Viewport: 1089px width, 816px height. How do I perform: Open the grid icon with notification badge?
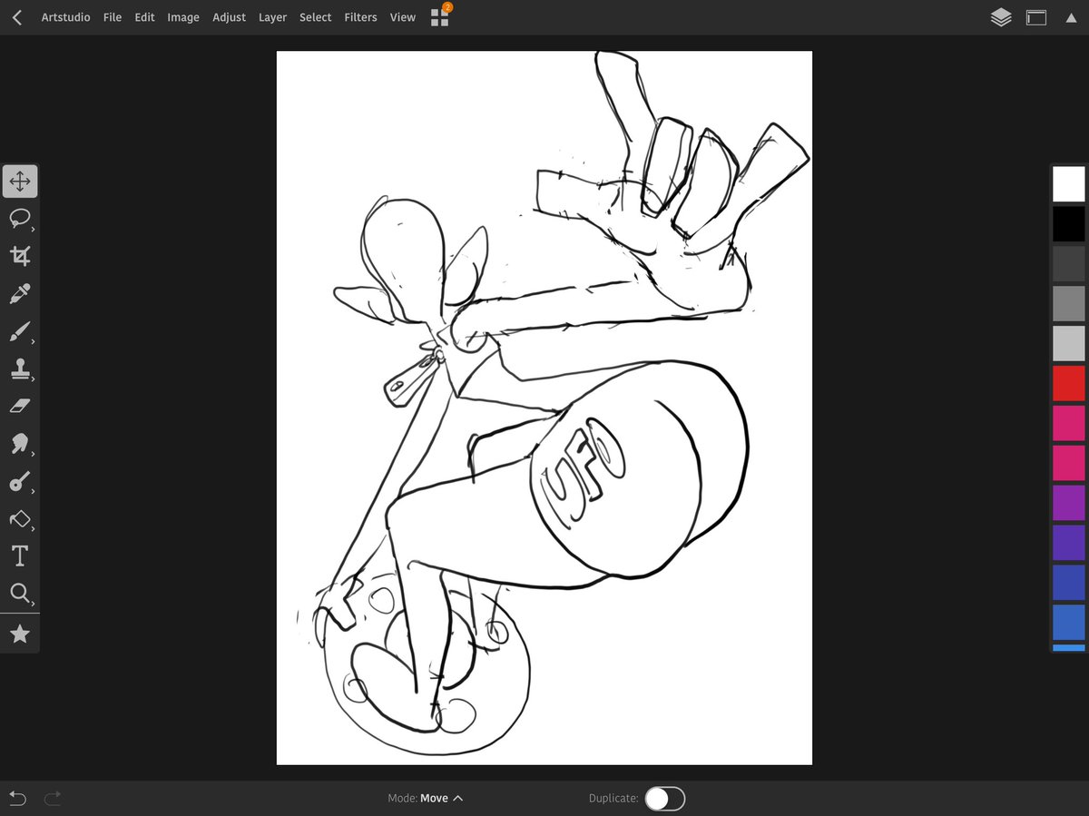click(x=440, y=16)
